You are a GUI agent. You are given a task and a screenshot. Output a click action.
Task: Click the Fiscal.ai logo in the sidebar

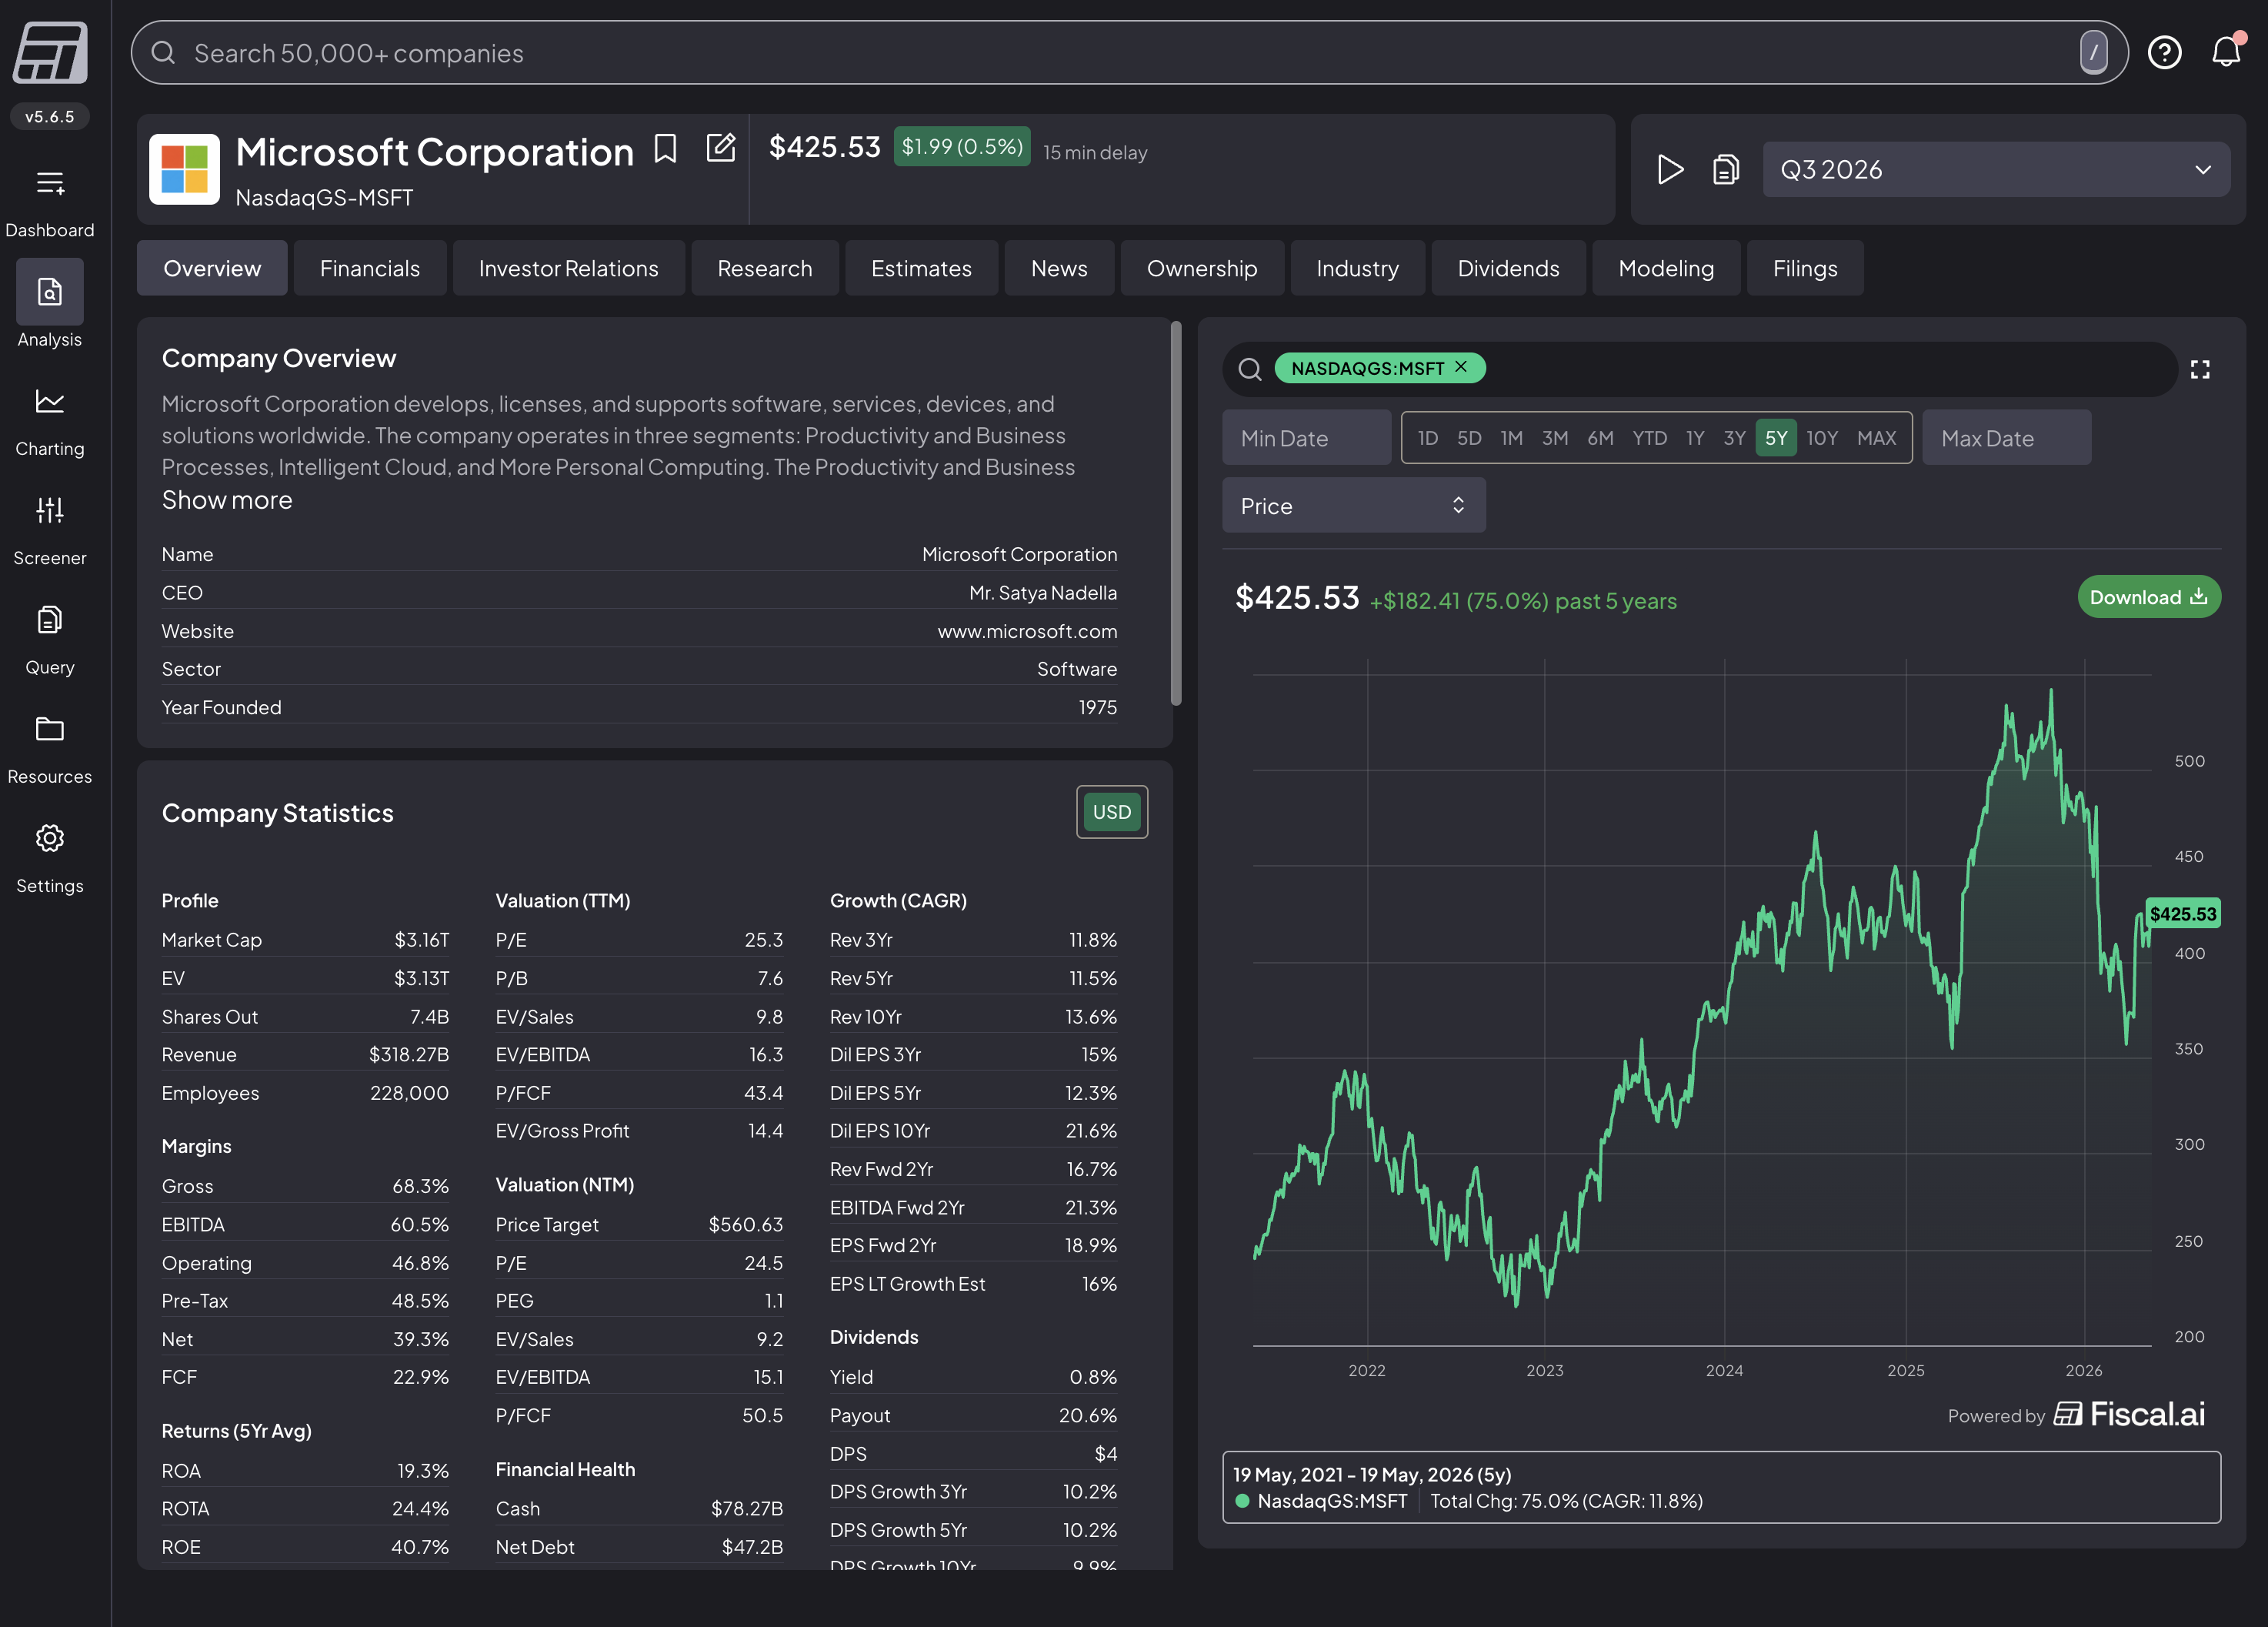click(x=50, y=52)
